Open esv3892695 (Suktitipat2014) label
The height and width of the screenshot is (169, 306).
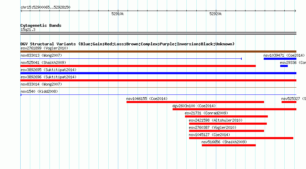[48, 70]
